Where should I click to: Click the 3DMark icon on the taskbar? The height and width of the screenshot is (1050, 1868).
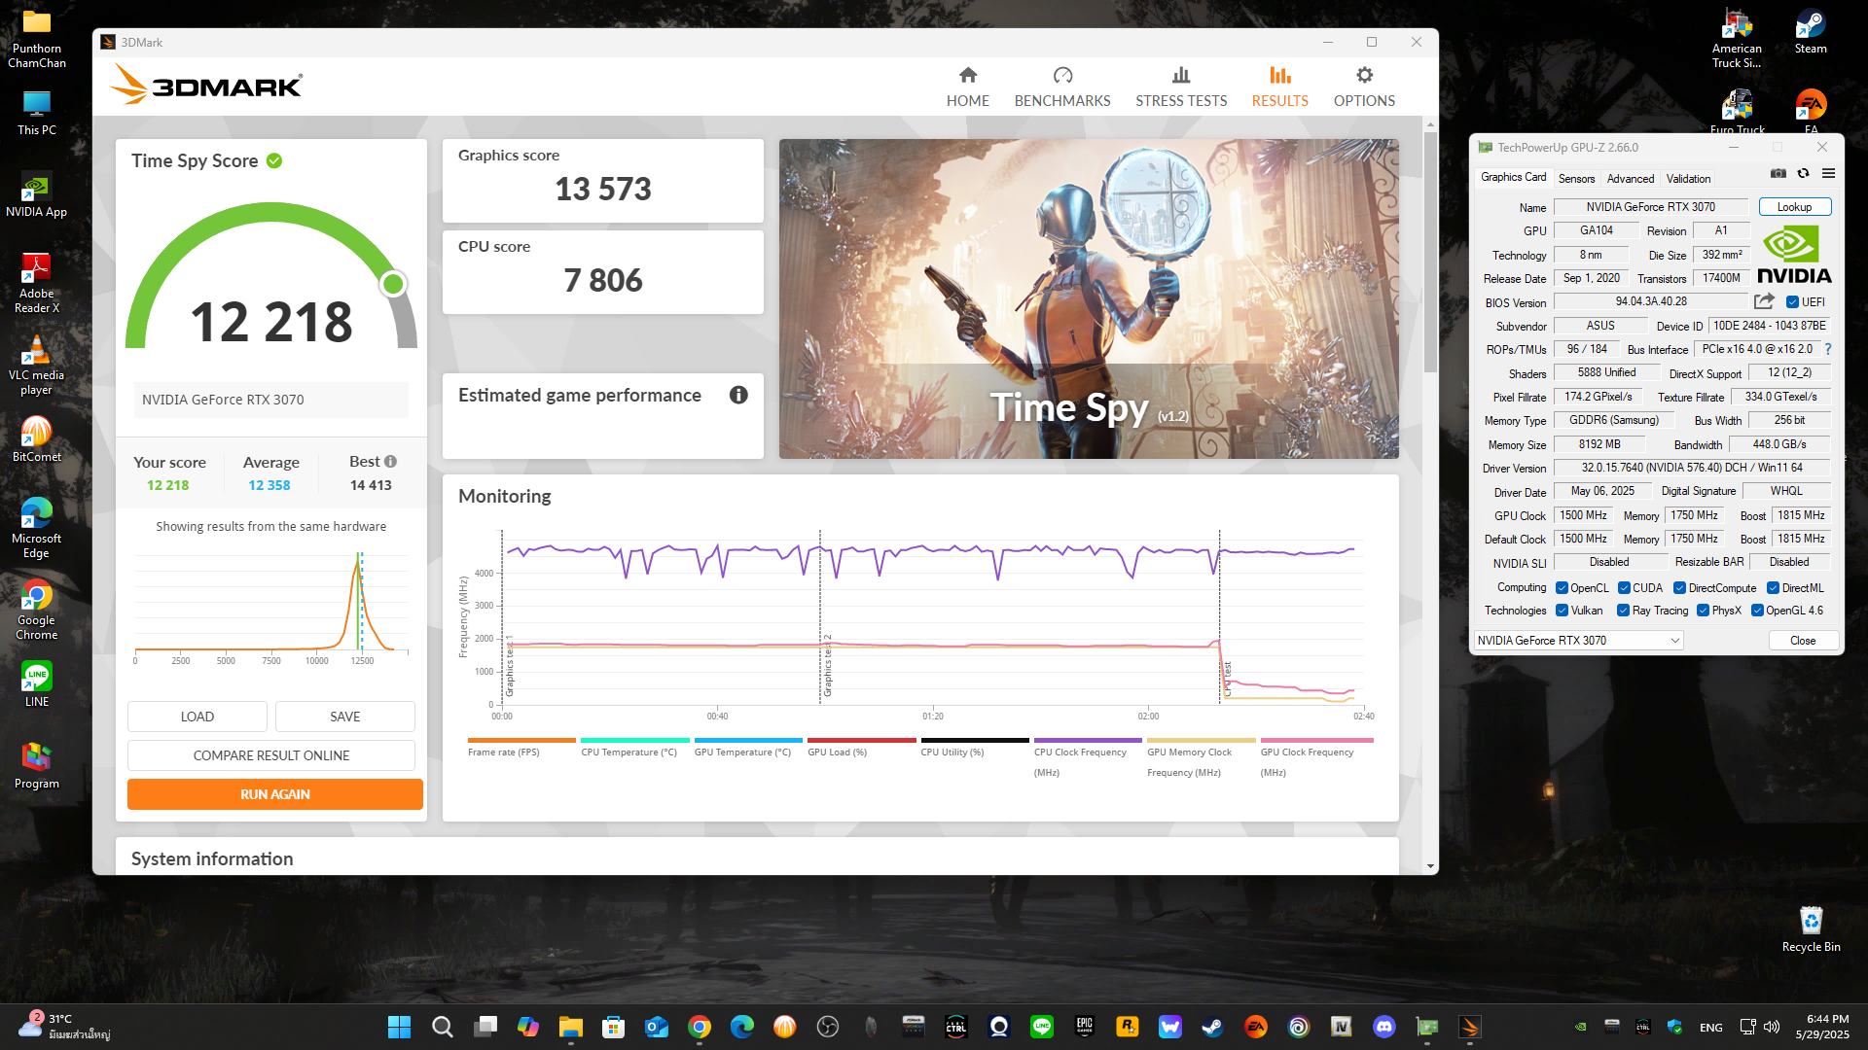click(1469, 1027)
